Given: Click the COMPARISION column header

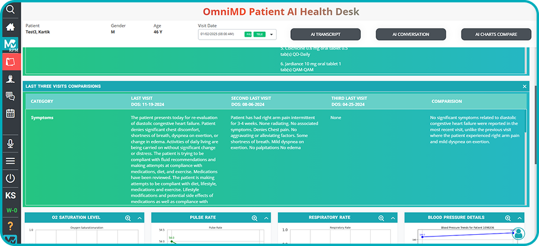Looking at the screenshot, I should (447, 102).
